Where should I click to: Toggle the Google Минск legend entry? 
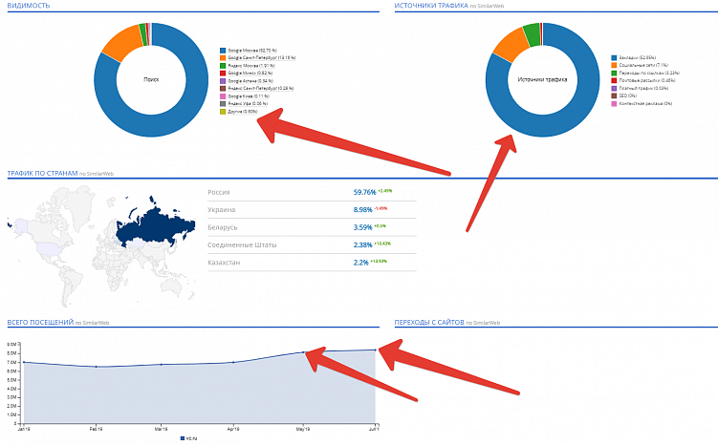tap(247, 74)
